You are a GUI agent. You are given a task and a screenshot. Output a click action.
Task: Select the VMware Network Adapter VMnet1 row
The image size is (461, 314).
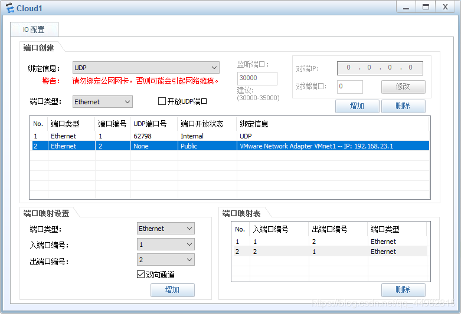click(230, 146)
